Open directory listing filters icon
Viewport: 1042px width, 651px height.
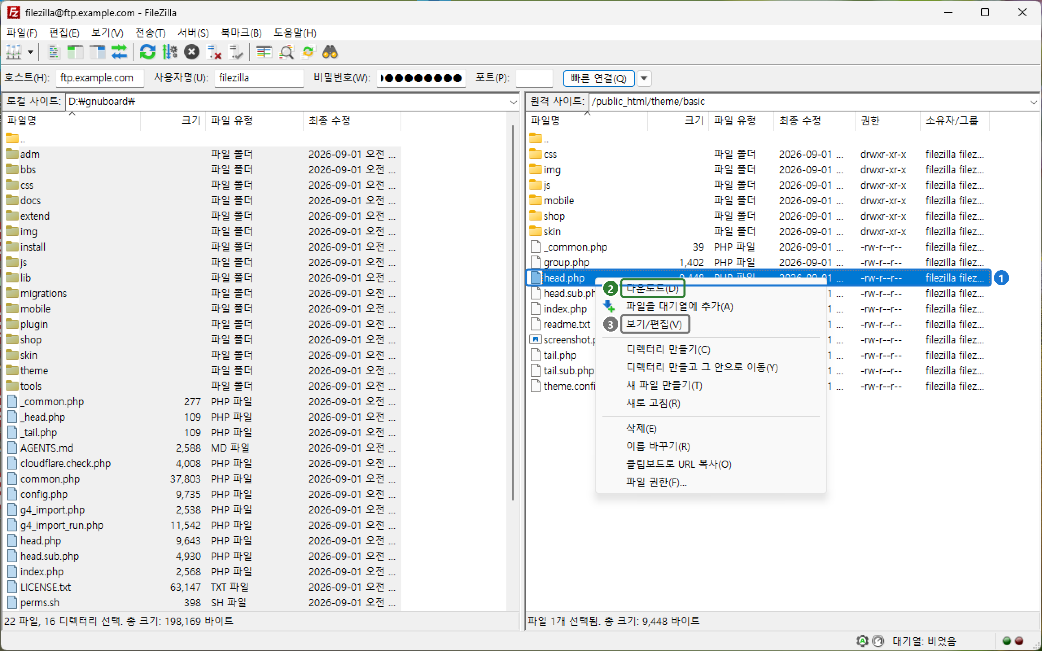coord(264,52)
